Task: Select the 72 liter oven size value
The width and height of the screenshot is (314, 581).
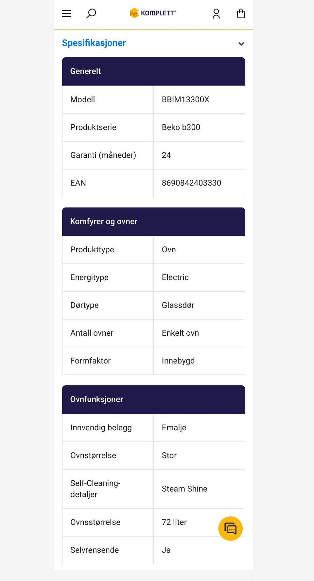Action: pyautogui.click(x=174, y=522)
